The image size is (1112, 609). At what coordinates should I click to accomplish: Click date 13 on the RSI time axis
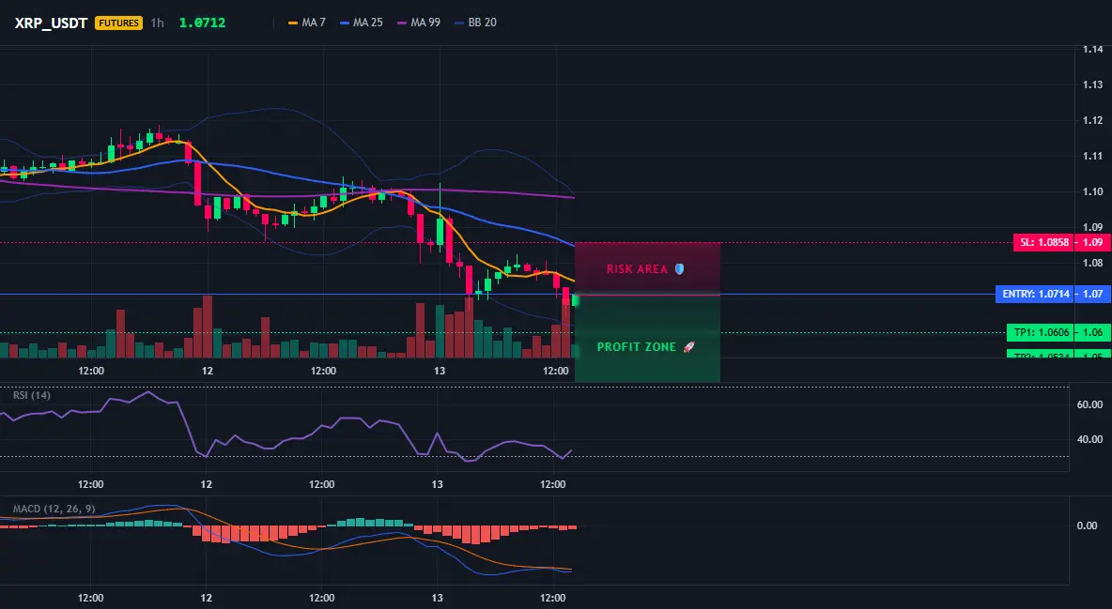pyautogui.click(x=438, y=484)
